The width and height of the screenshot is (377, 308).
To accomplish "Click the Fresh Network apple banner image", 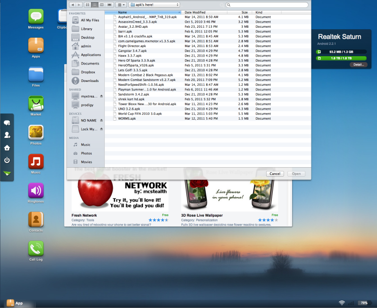I will [120, 195].
